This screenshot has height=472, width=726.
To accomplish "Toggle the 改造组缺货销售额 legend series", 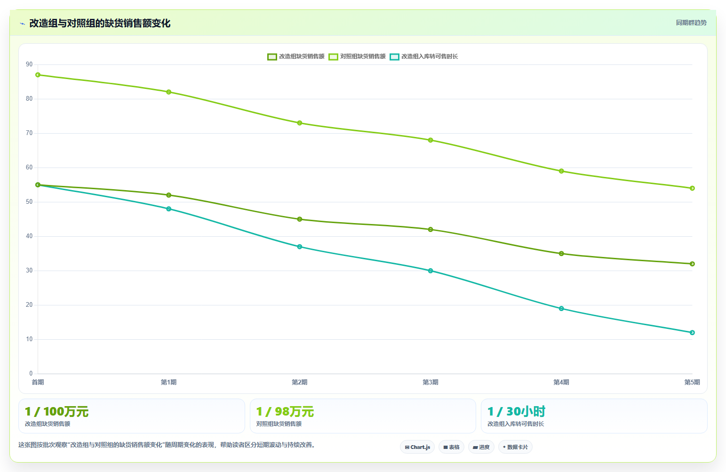I will [296, 56].
